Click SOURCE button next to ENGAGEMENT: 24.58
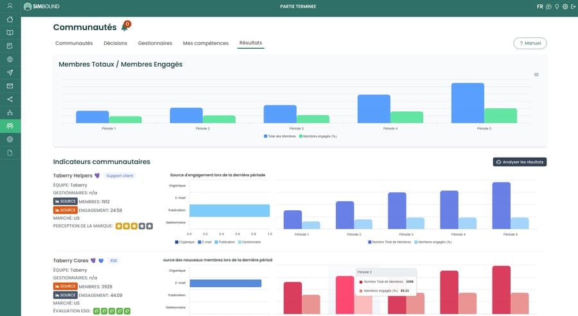 [x=66, y=210]
